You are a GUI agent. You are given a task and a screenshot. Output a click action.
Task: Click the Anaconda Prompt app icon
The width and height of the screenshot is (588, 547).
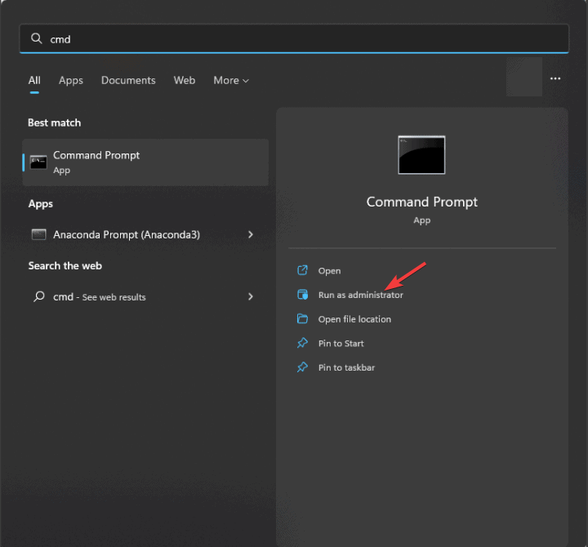point(38,234)
